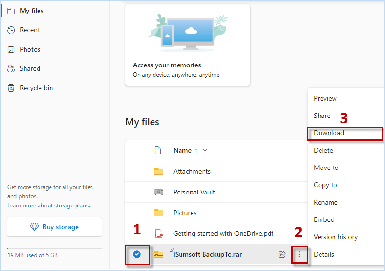This screenshot has height=271, width=385.
Task: Open My files in the sidebar
Action: point(31,11)
